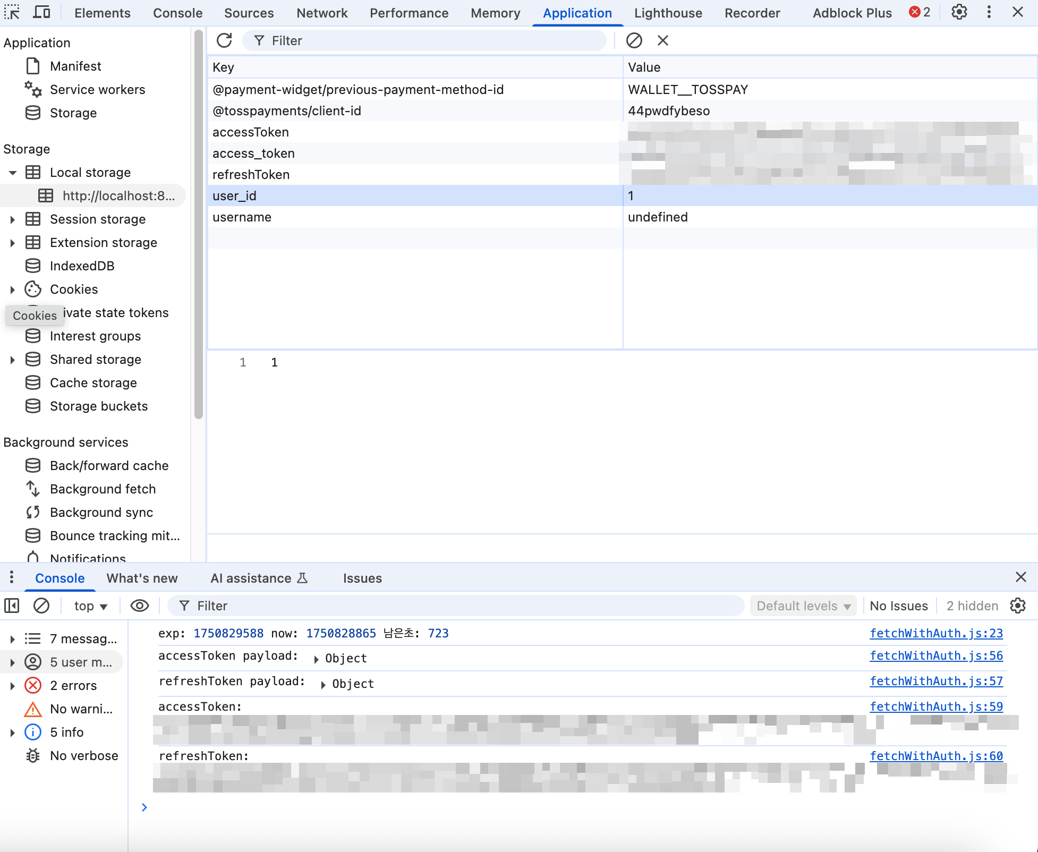Switch to the Elements tab
1038x852 pixels.
tap(103, 13)
